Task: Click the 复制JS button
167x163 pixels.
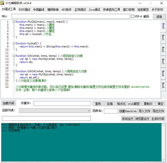Action: click(x=148, y=104)
